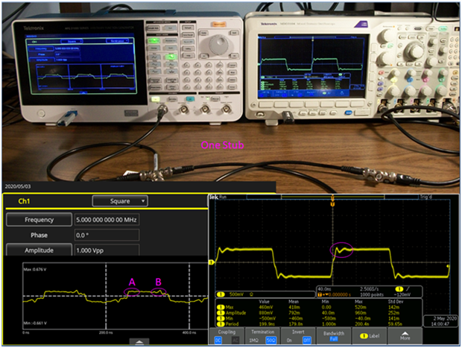Image resolution: width=462 pixels, height=348 pixels.
Task: Click the channel 1 500mV scale badge
Action: point(219,294)
